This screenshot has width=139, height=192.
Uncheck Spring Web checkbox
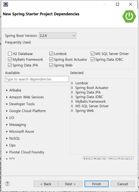[51, 65]
